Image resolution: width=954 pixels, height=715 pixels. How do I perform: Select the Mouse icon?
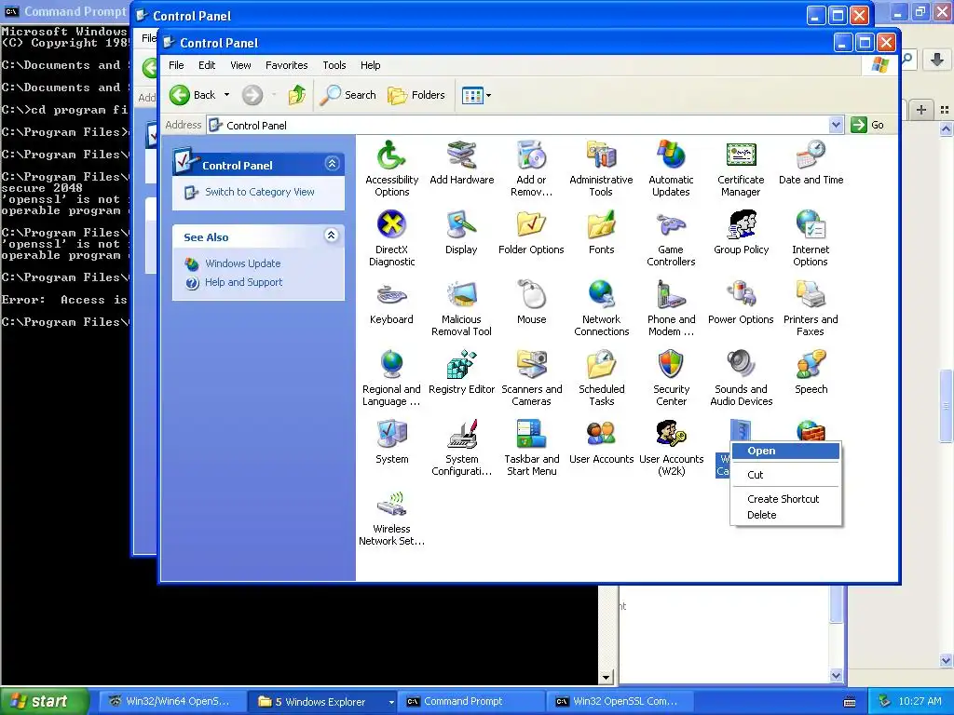pyautogui.click(x=531, y=295)
